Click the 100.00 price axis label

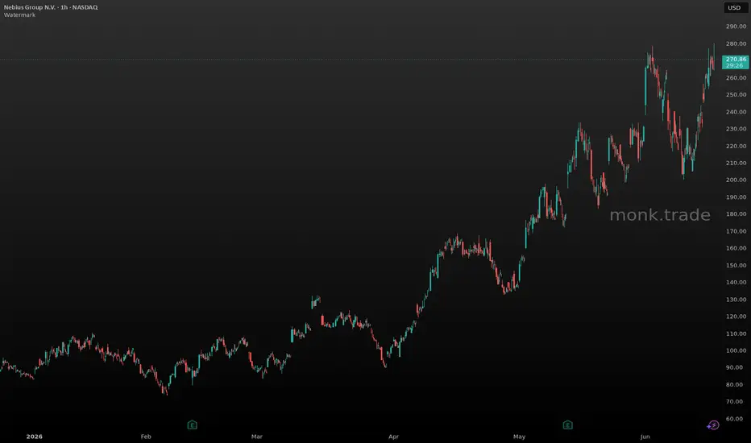pyautogui.click(x=736, y=350)
